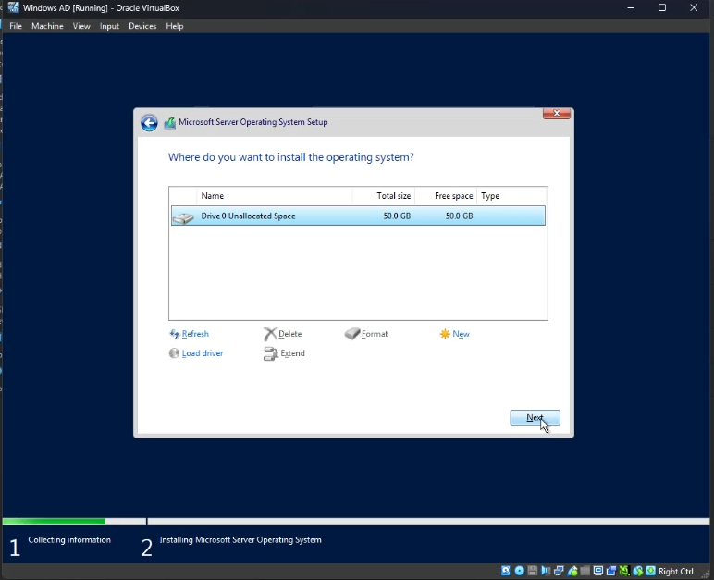The image size is (714, 580).
Task: Click the Refresh arrows icon
Action: click(175, 335)
